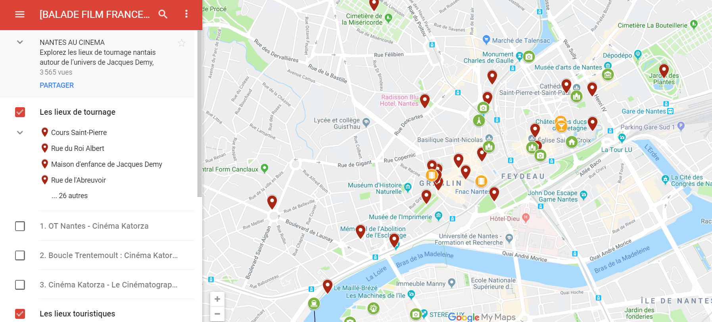Click the sidebar vertical scrollbar
Screen dimensions: 712x322
(x=200, y=114)
